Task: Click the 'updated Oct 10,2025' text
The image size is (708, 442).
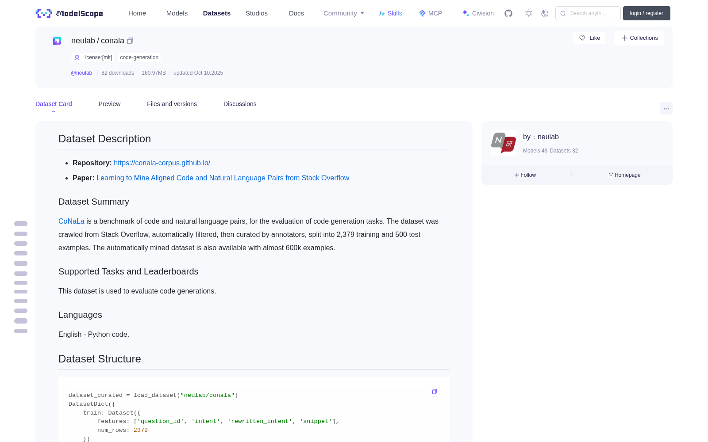Action: point(198,73)
